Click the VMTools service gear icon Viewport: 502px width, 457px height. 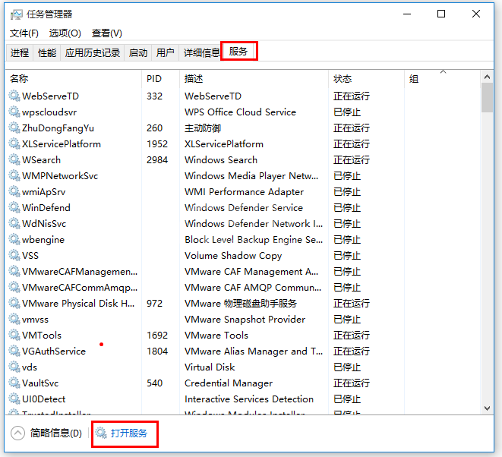[14, 335]
